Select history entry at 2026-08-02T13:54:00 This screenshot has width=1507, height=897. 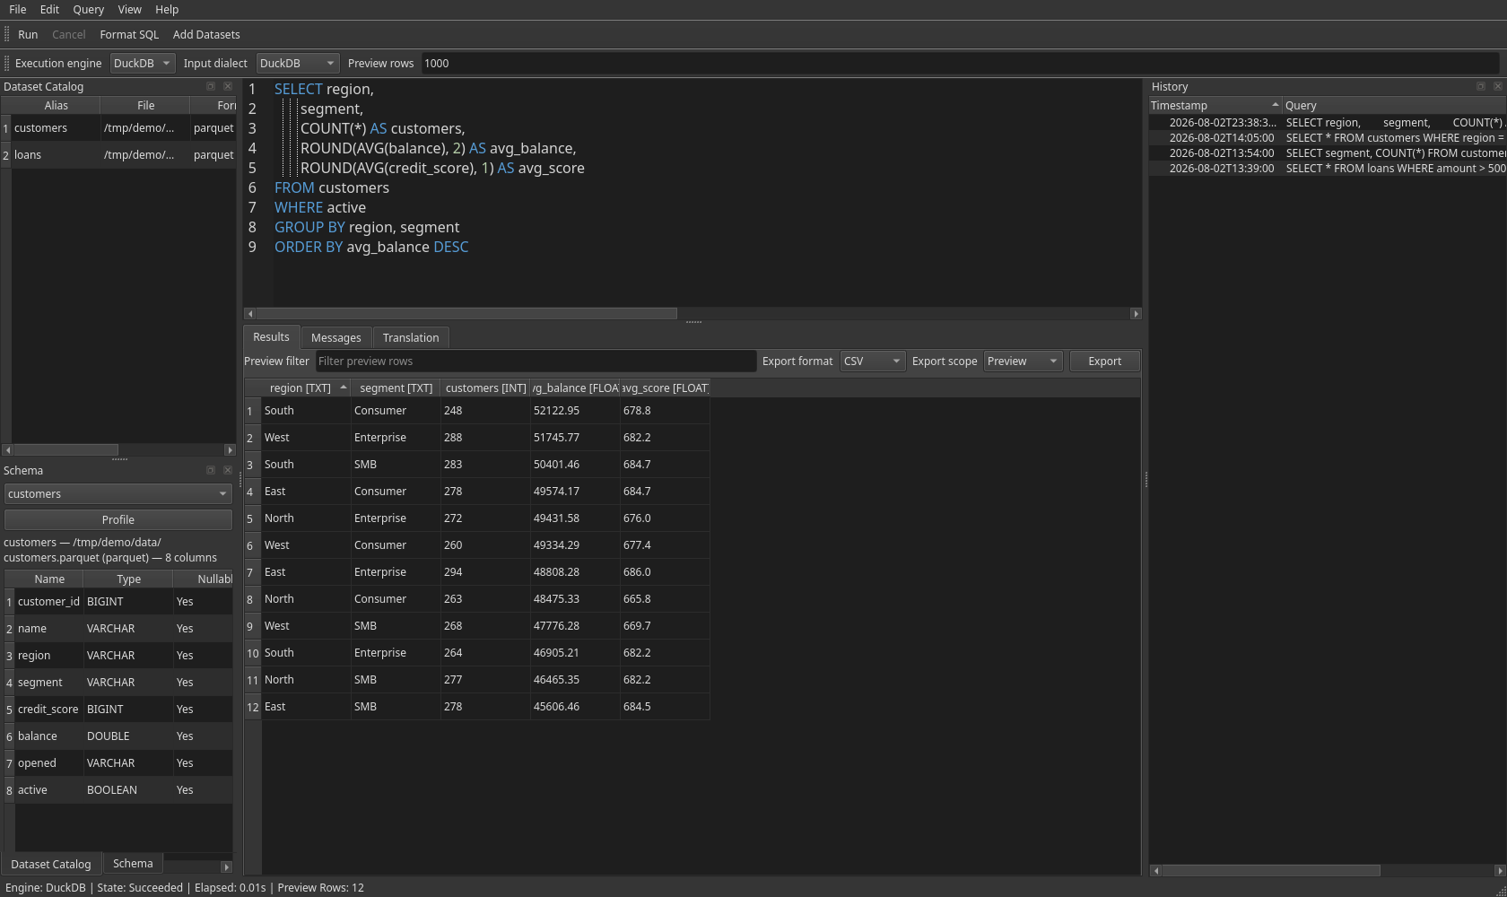point(1328,153)
